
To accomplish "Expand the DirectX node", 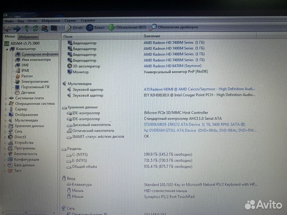I will 5,137.
